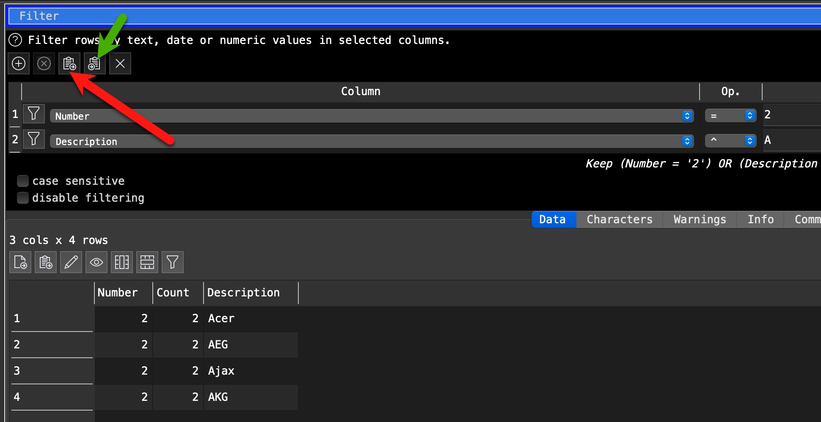Toggle the eye view icon in data toolbar
Screen dimensions: 821x422
pyautogui.click(x=96, y=262)
